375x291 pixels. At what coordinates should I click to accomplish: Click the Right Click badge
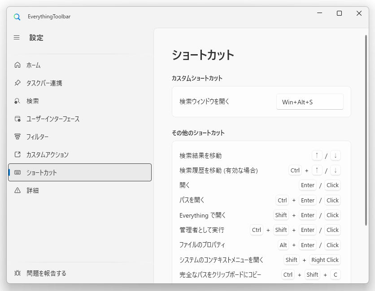coord(325,260)
